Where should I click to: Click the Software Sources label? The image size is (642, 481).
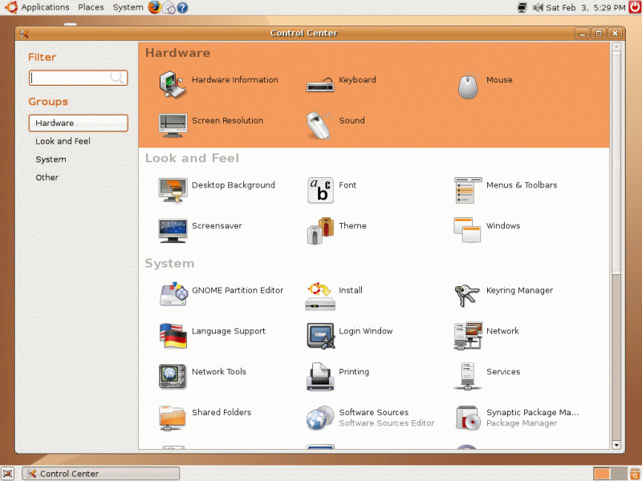(x=374, y=412)
